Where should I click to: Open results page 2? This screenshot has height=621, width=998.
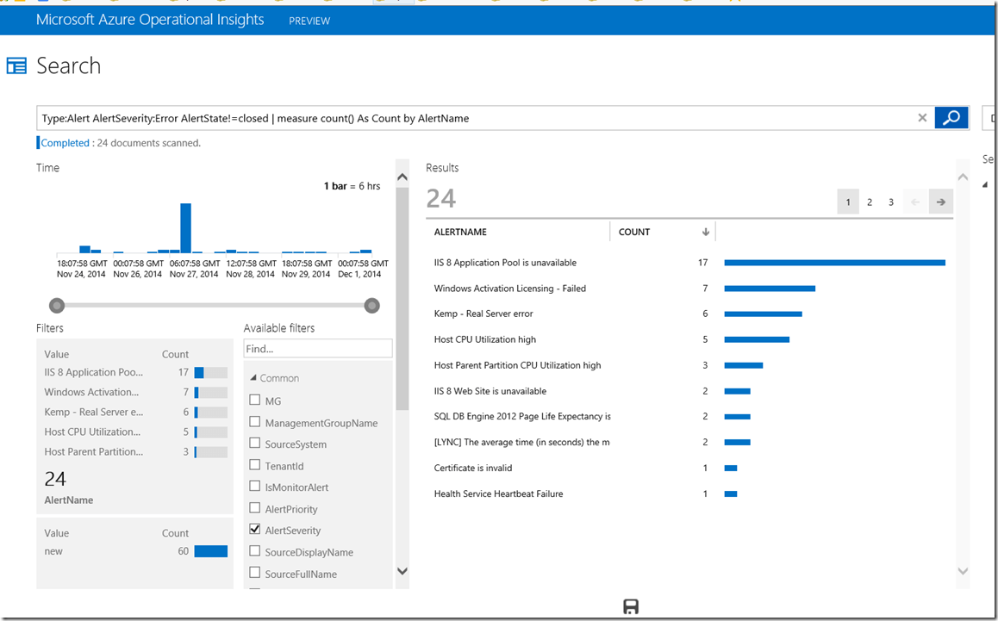pos(870,202)
